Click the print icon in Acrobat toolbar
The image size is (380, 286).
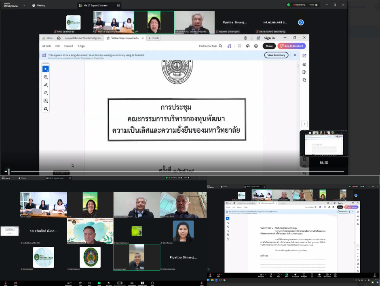pyautogui.click(x=256, y=46)
